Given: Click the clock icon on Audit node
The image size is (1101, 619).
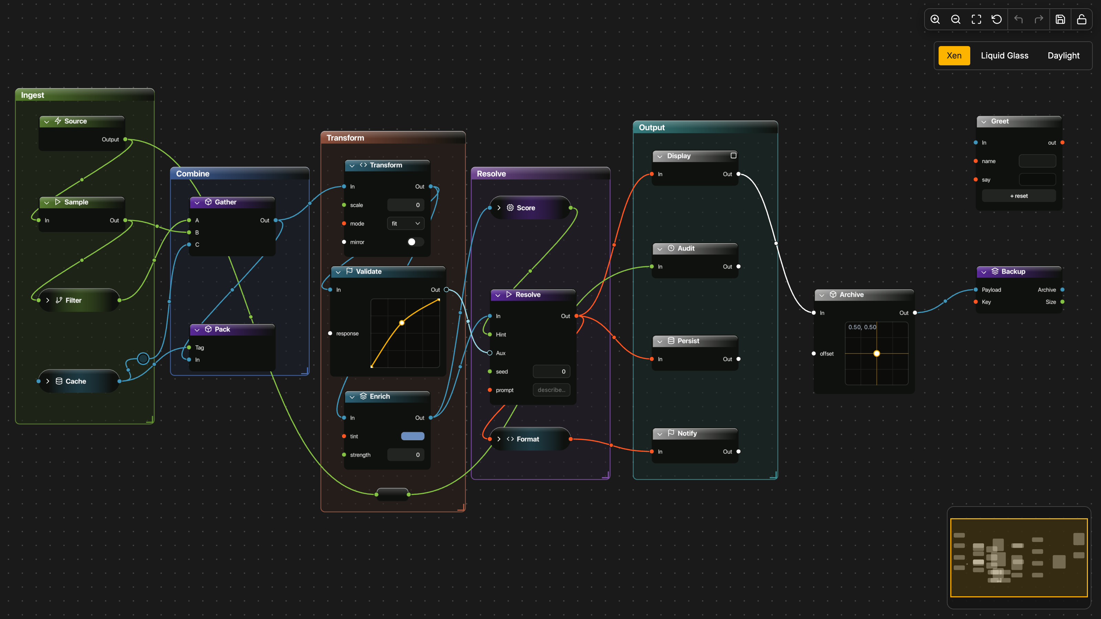Looking at the screenshot, I should click(671, 248).
